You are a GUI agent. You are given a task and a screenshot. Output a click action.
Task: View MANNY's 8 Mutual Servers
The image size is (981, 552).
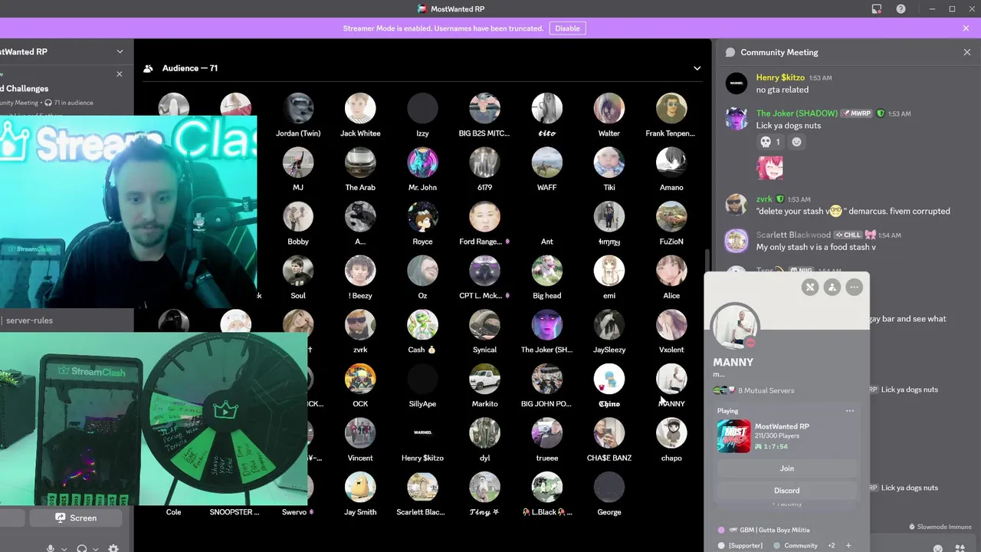click(x=766, y=390)
